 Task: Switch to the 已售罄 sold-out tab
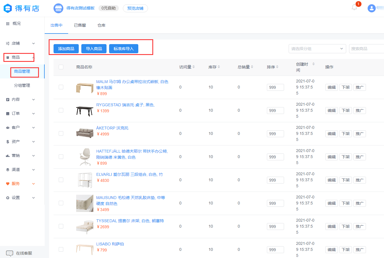[80, 25]
